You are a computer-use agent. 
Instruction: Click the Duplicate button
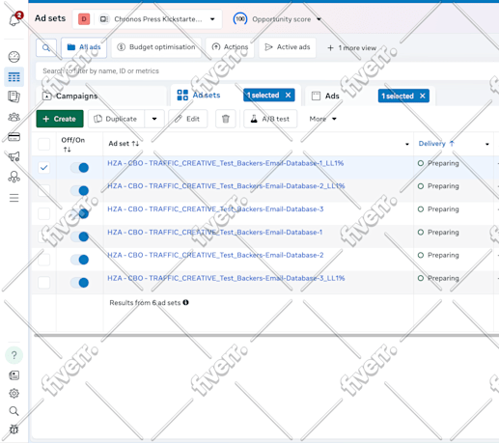pyautogui.click(x=117, y=119)
